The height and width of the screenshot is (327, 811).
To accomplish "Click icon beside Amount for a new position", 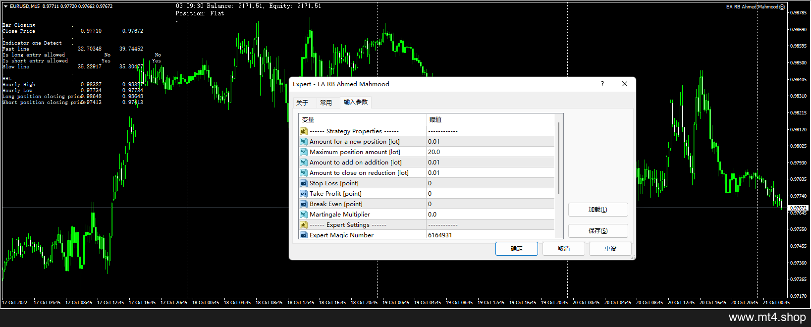I will coord(303,142).
